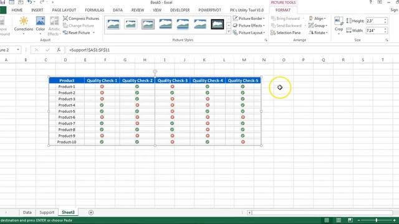Click the horizontal scrollbar left arrow
Viewport: 399px width, 224px height.
249,213
